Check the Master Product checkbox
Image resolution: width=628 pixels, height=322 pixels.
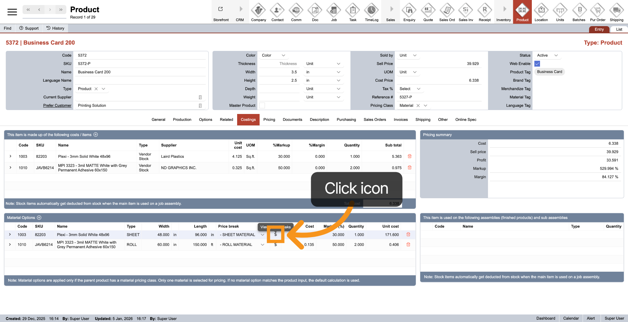[x=262, y=105]
